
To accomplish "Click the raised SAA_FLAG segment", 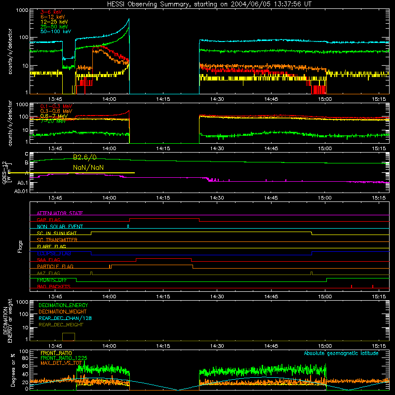I will (163, 258).
